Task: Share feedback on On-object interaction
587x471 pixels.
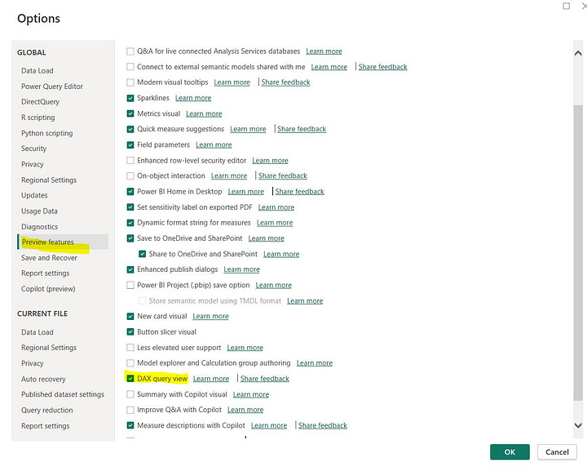Action: click(x=283, y=176)
